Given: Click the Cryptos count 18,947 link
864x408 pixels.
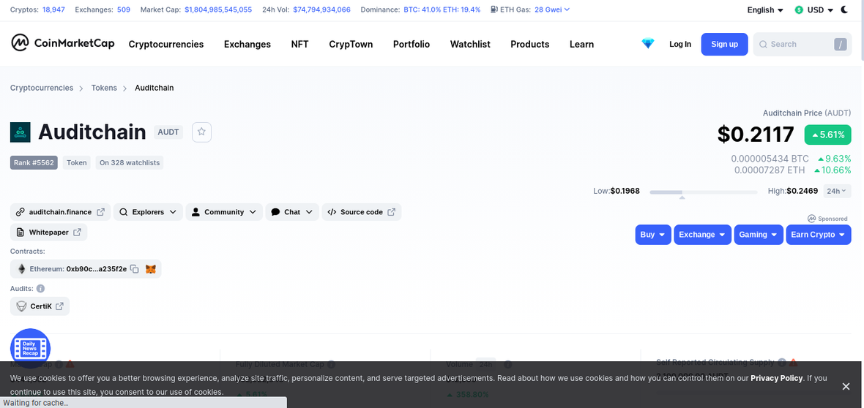Looking at the screenshot, I should 55,10.
